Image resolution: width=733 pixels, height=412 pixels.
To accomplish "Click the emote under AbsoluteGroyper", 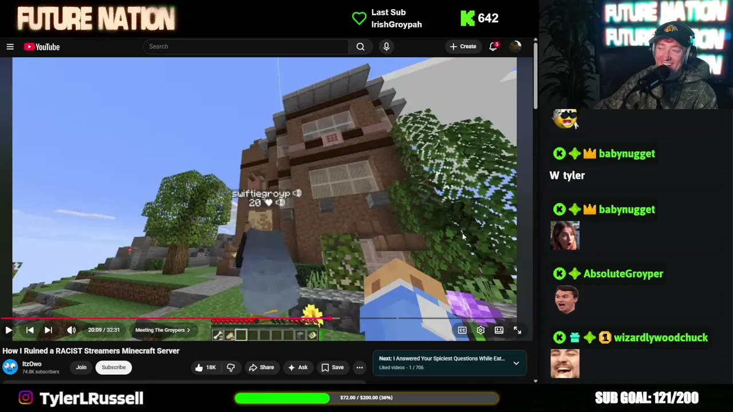I will [x=565, y=299].
